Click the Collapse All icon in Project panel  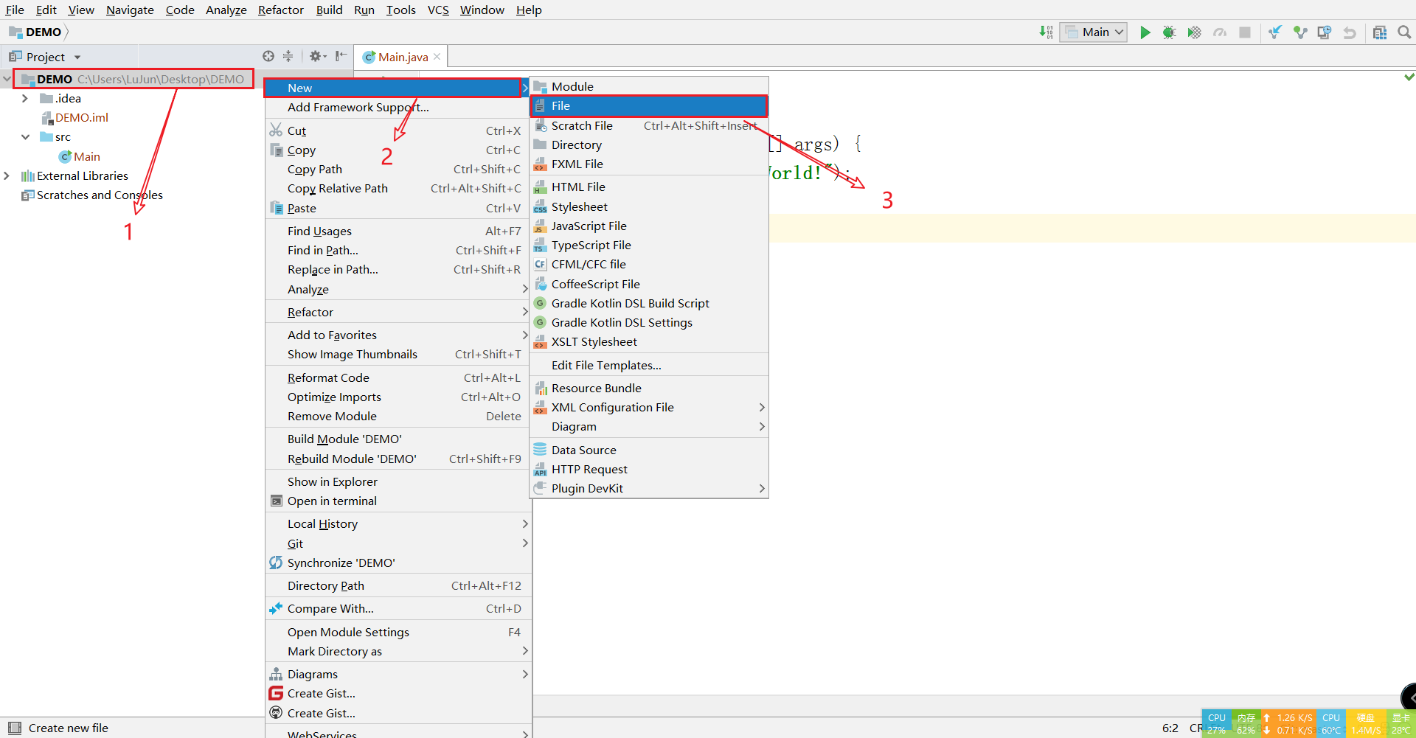(x=288, y=56)
